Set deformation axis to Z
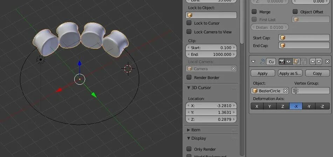 tap(283, 106)
